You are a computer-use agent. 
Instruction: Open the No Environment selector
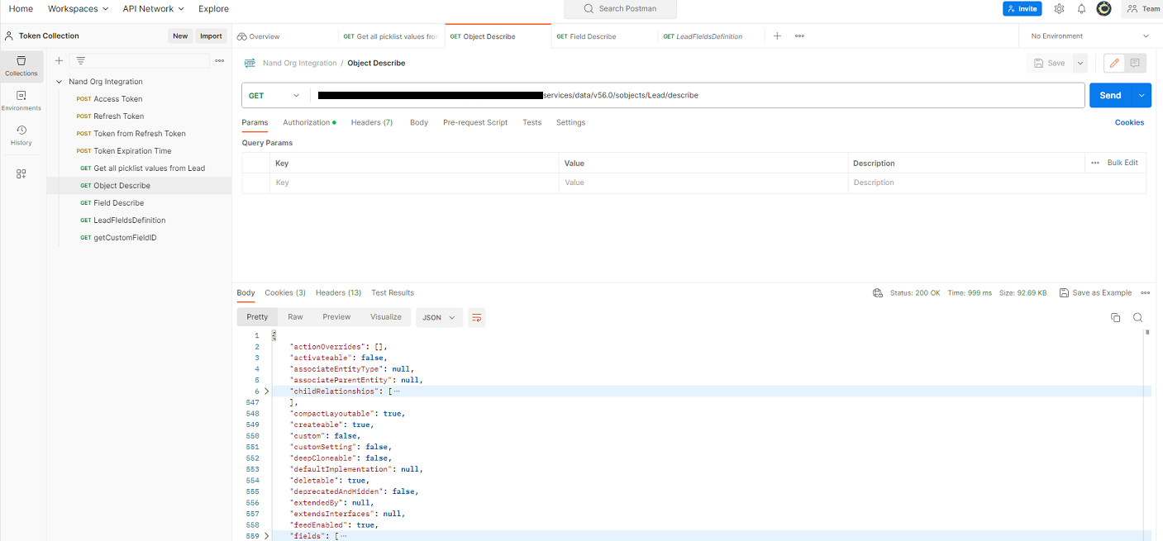click(x=1089, y=36)
